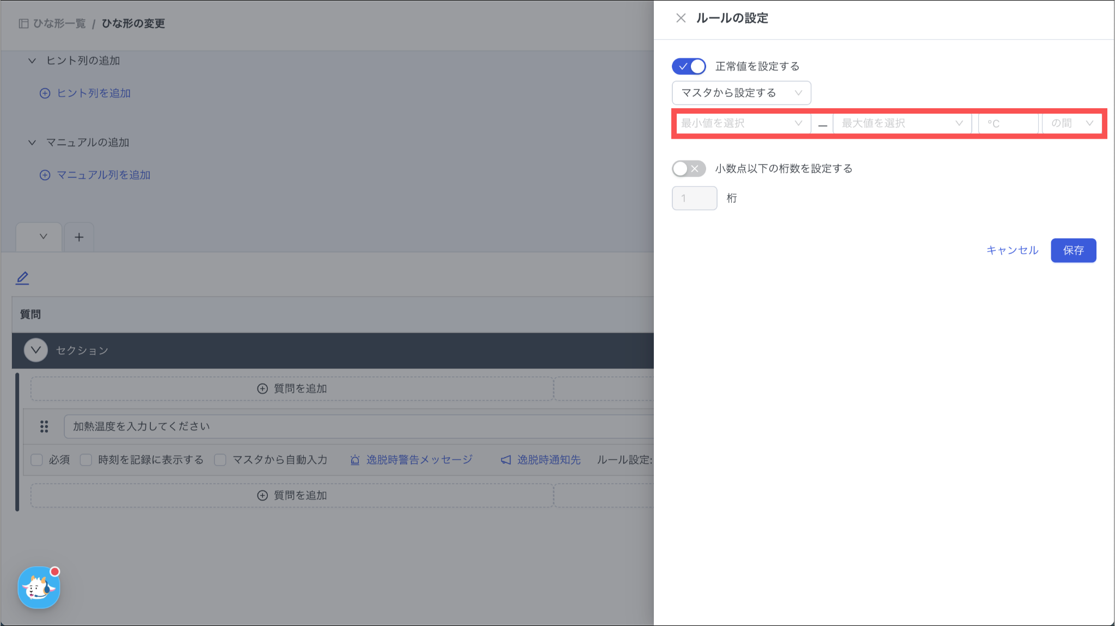1115x626 pixels.
Task: Click the cow mascot support chat icon
Action: (x=39, y=588)
